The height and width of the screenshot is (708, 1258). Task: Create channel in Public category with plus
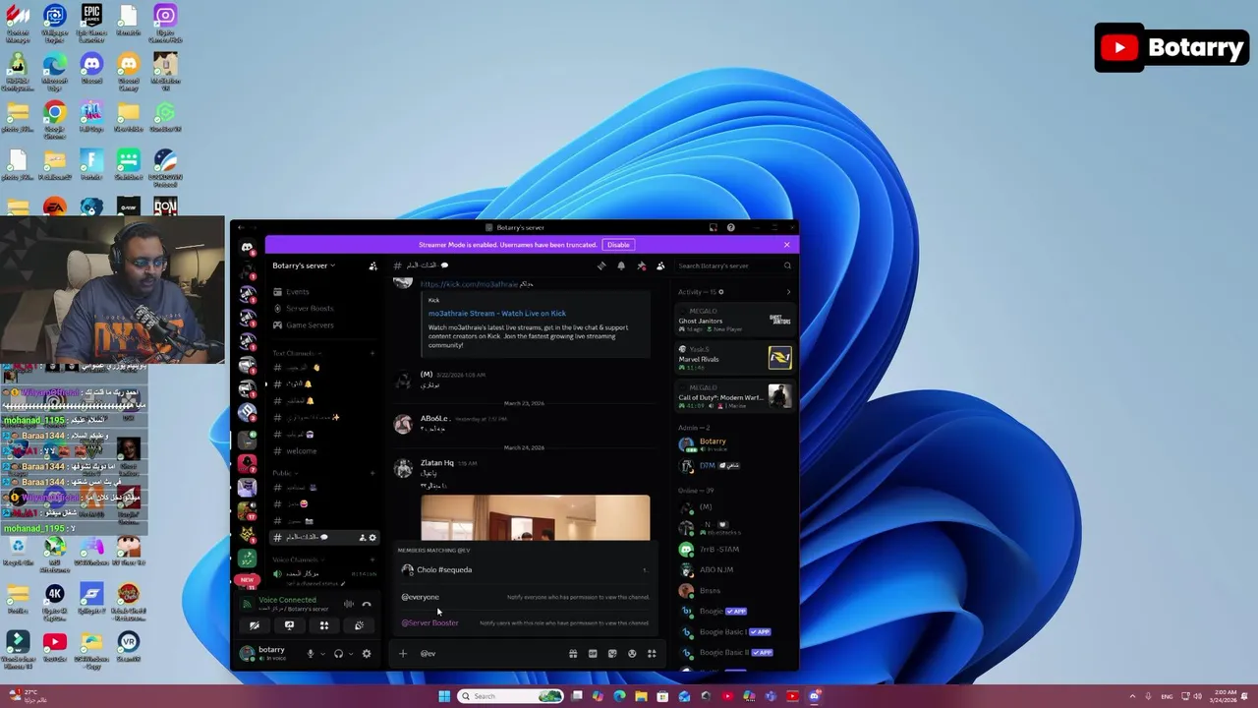click(x=372, y=473)
